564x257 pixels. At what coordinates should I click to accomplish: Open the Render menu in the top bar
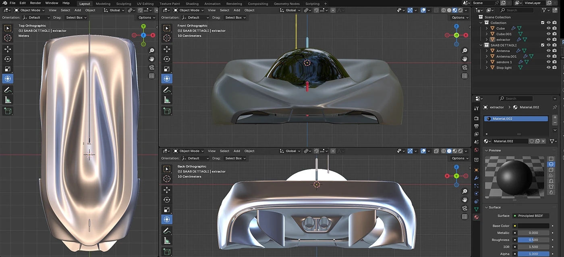(35, 3)
